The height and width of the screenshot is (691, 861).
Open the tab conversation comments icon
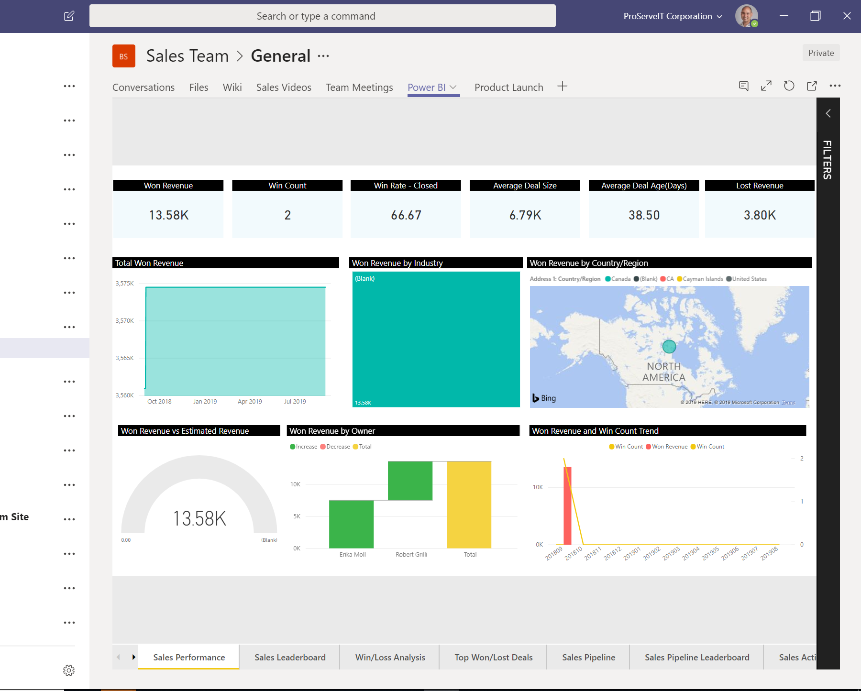click(x=744, y=86)
